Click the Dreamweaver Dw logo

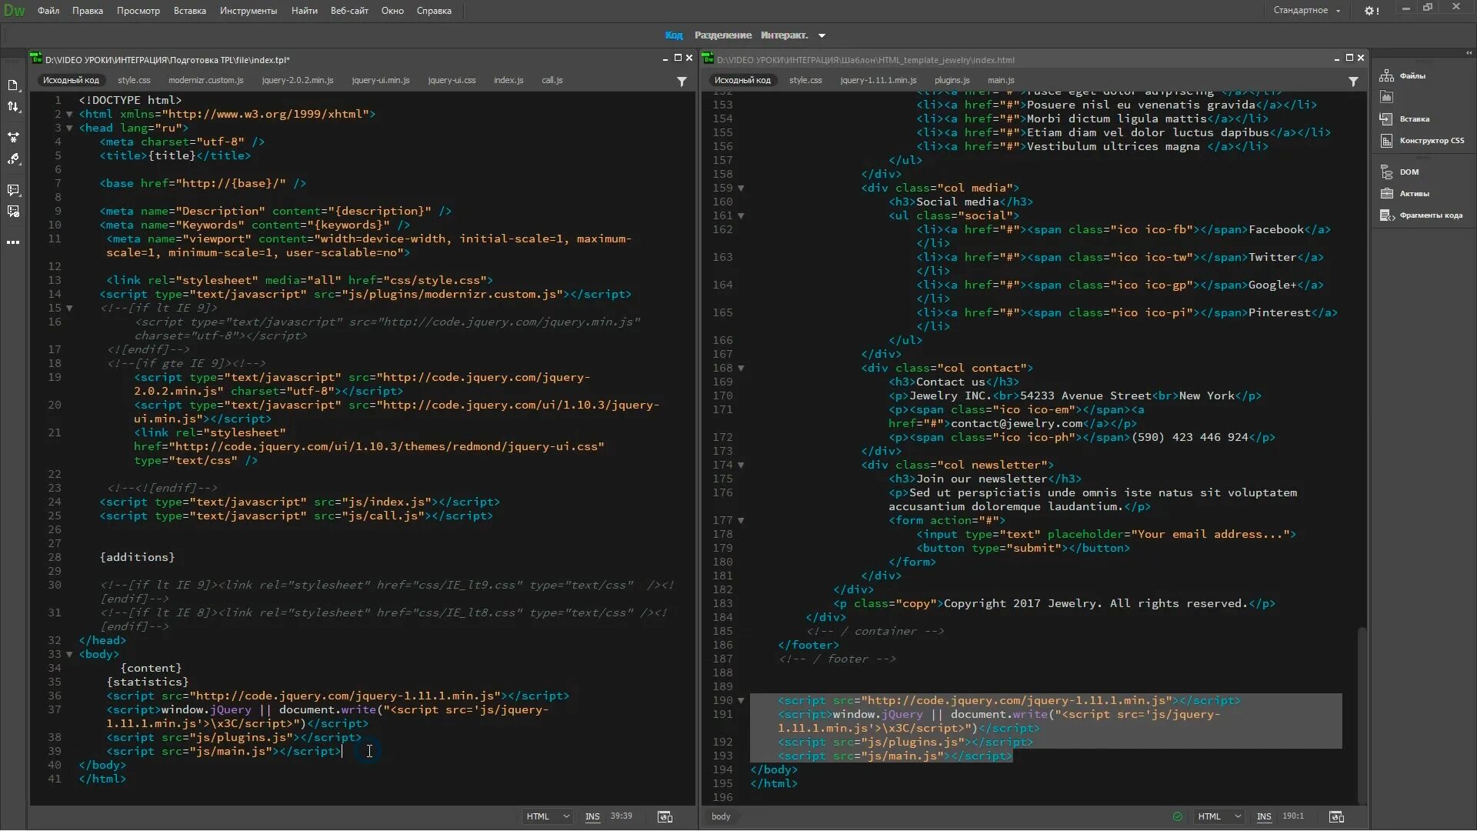pos(14,11)
